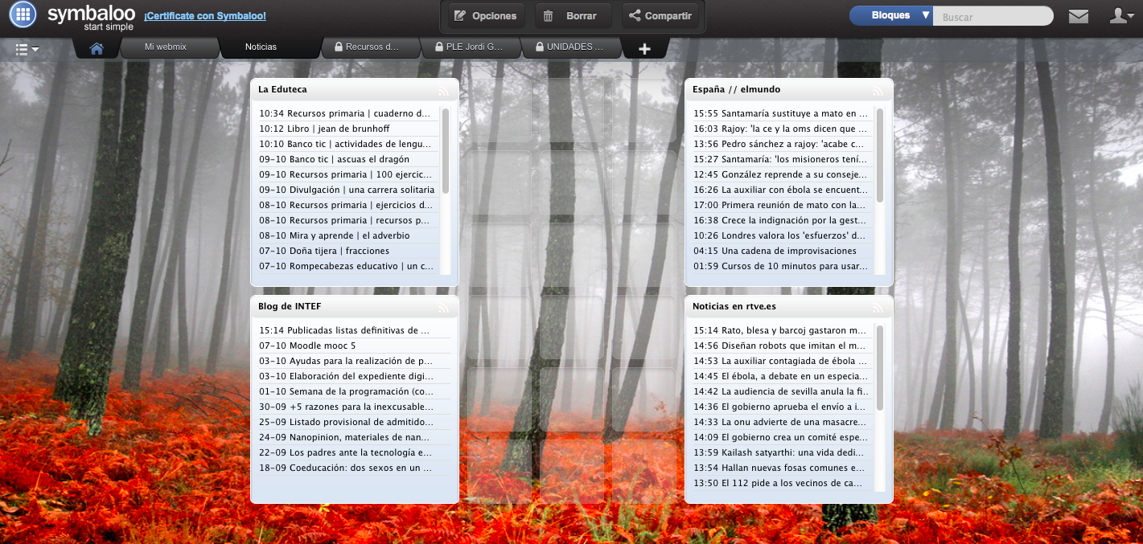Screen dimensions: 1143x544
Task: Click the Opciones button
Action: (485, 16)
